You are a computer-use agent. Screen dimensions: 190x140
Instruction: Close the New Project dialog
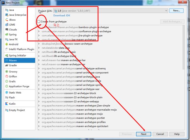[183, 2]
